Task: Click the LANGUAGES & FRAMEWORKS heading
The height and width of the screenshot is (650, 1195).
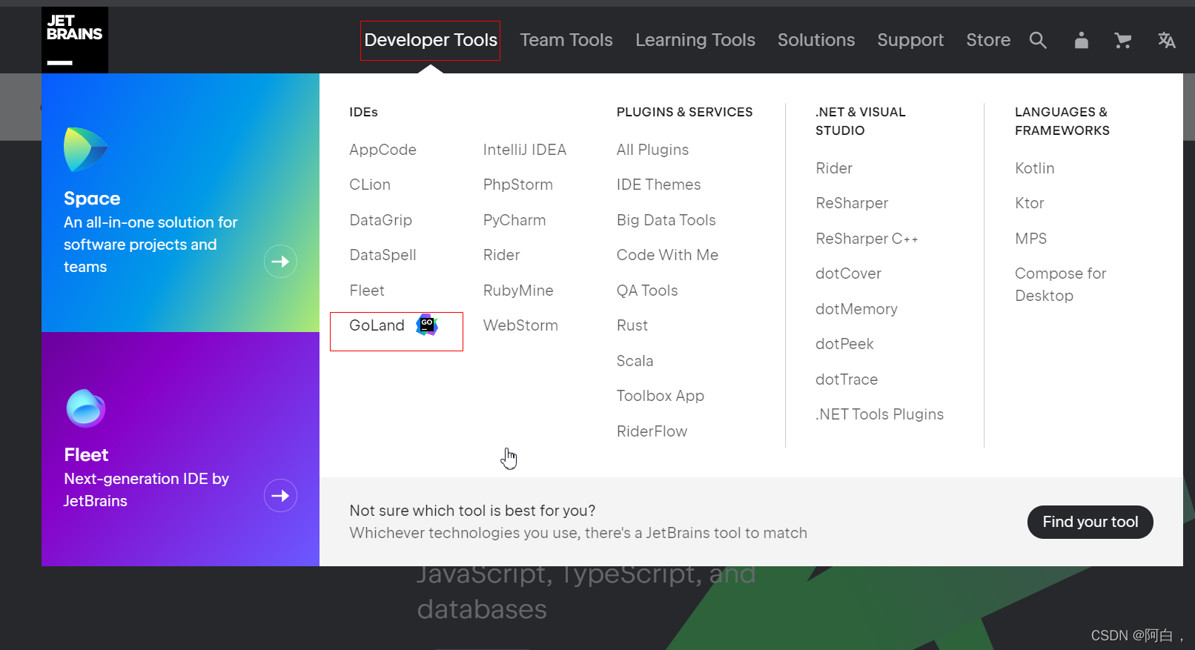Action: point(1062,121)
